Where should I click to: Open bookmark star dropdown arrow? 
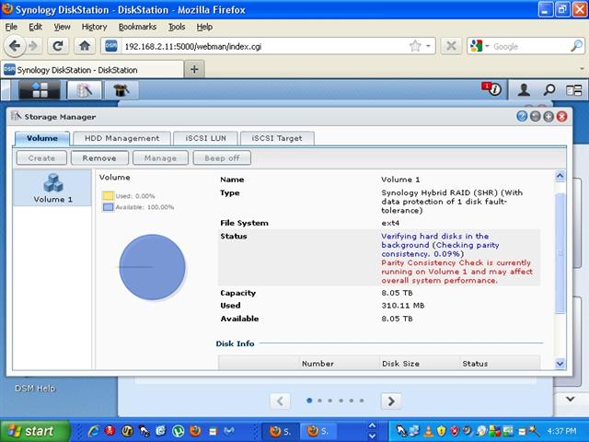428,46
